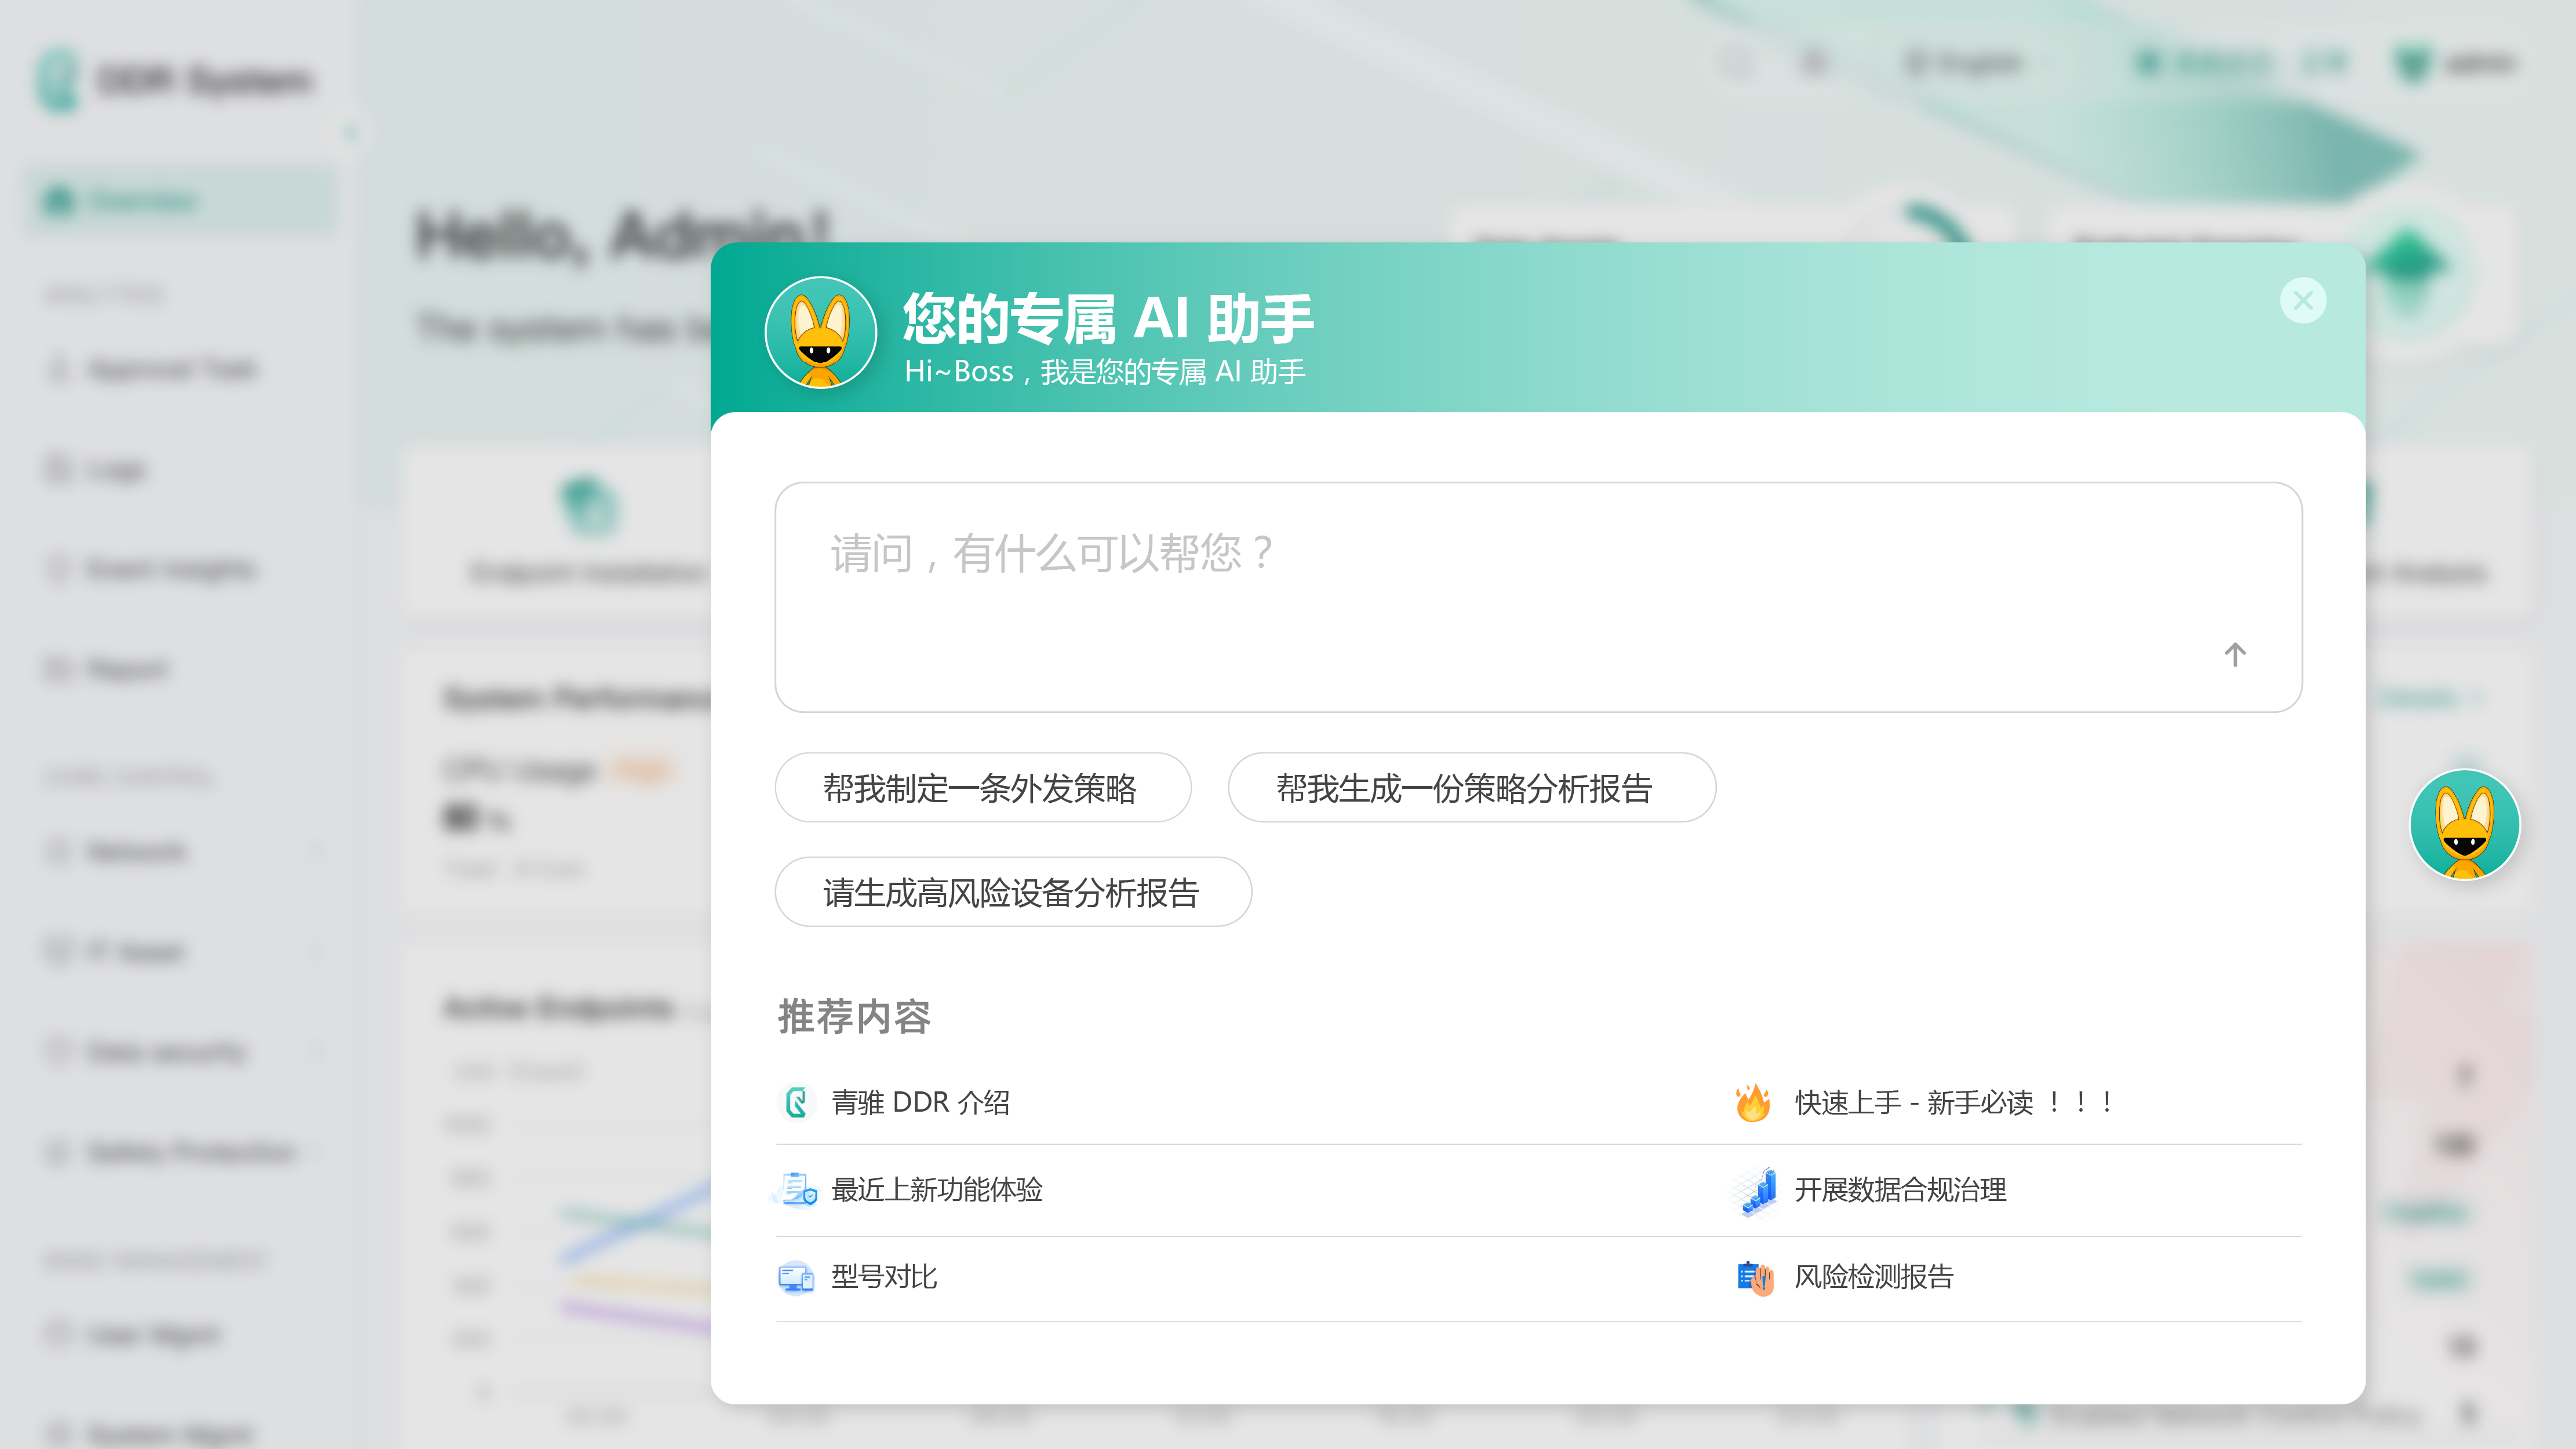Select suggestion 帮我制定一条外发策略
This screenshot has width=2576, height=1449.
[981, 788]
